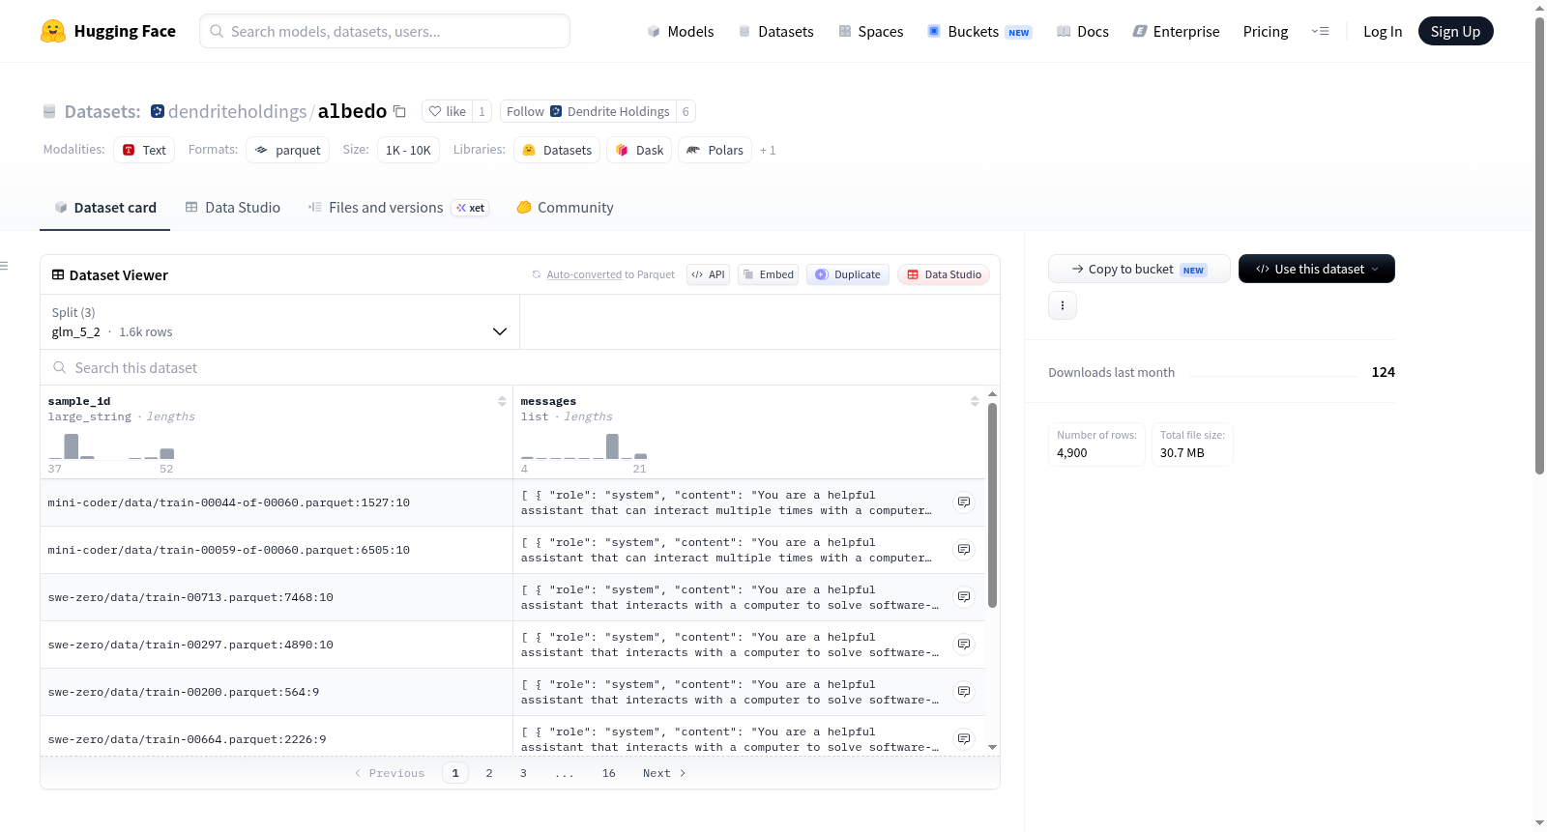Select the Dataset card tab

click(105, 208)
